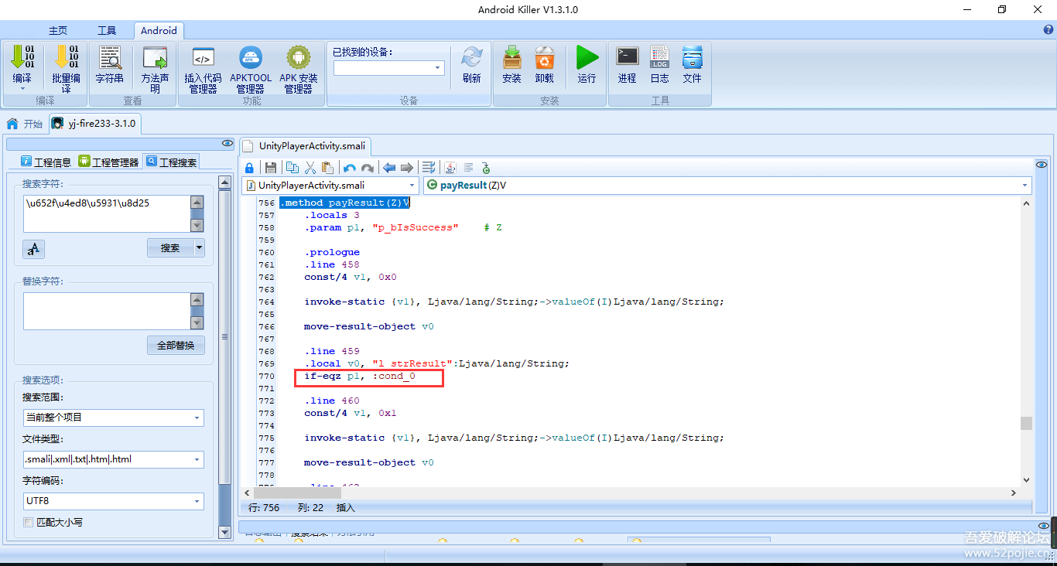This screenshot has height=566, width=1057.
Task: Click the paste clipboard icon
Action: [327, 168]
